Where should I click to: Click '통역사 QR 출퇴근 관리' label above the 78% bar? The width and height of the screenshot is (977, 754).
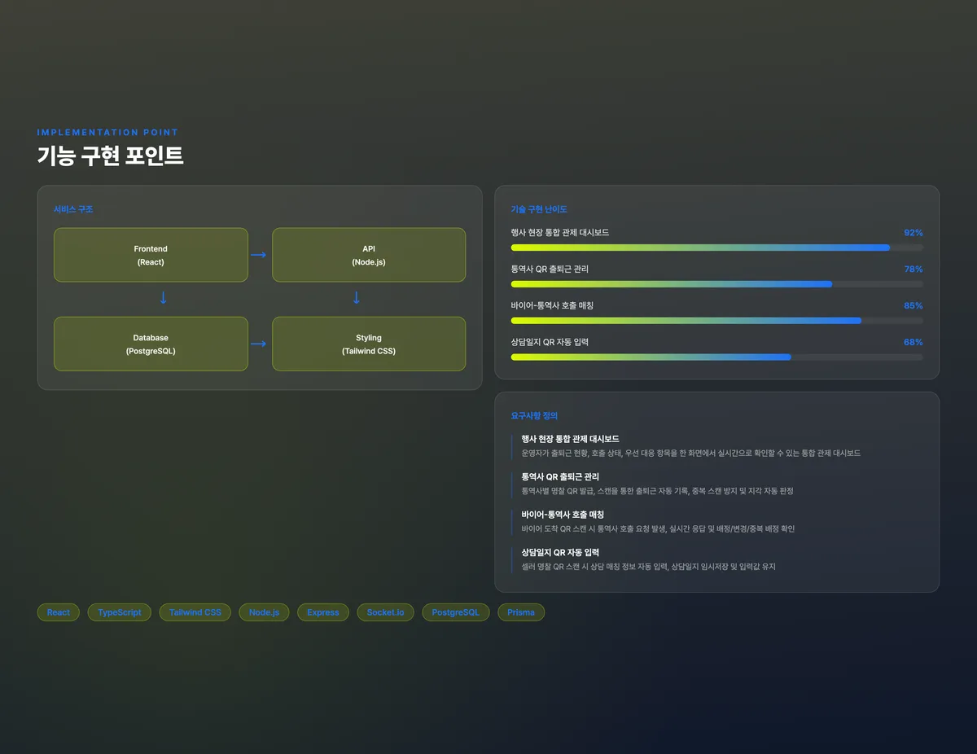point(550,270)
